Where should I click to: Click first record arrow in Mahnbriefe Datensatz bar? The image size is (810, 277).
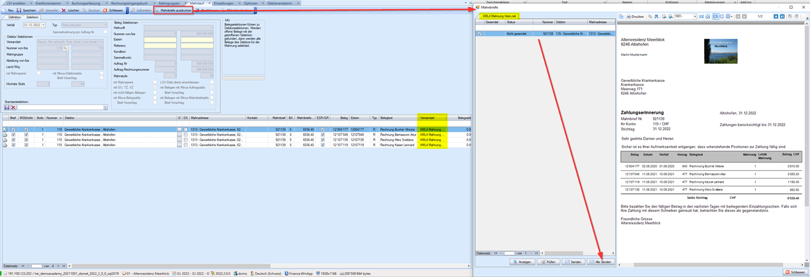point(496,253)
